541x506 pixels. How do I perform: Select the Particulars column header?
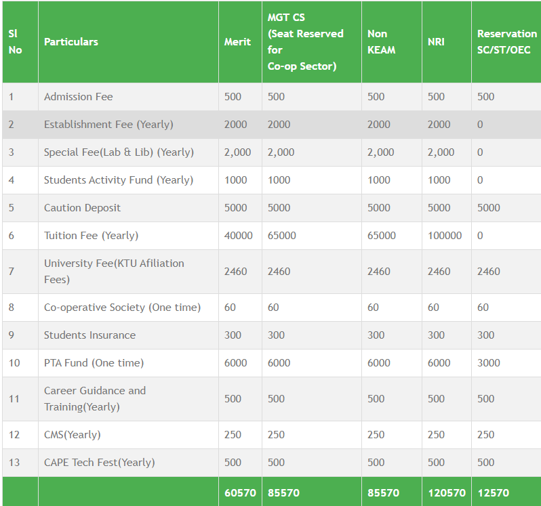coord(71,42)
